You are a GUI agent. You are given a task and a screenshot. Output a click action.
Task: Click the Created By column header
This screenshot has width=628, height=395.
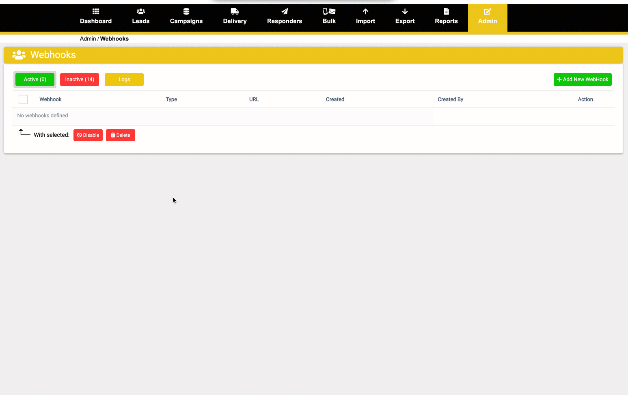coord(450,99)
